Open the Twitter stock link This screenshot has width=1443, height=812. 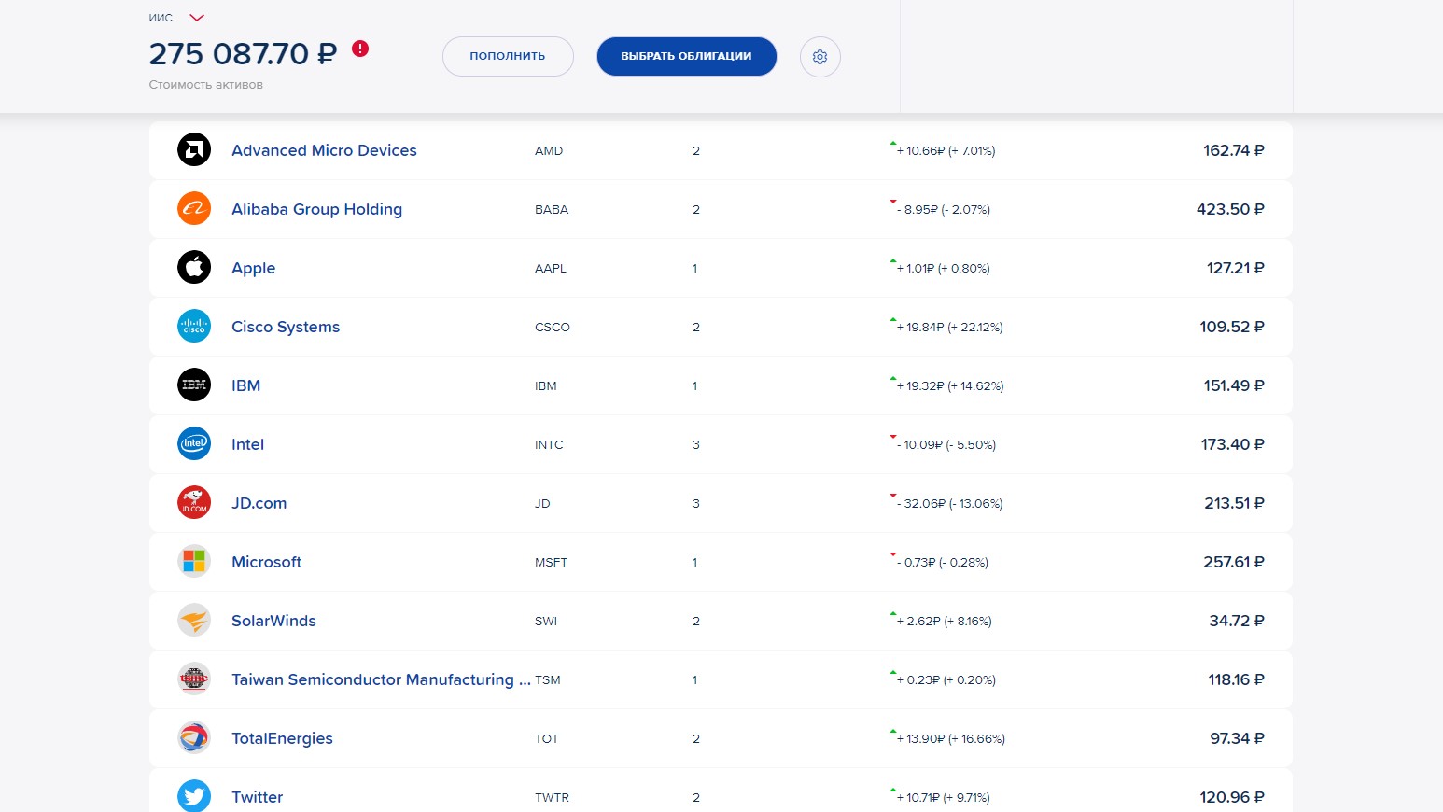[x=257, y=797]
